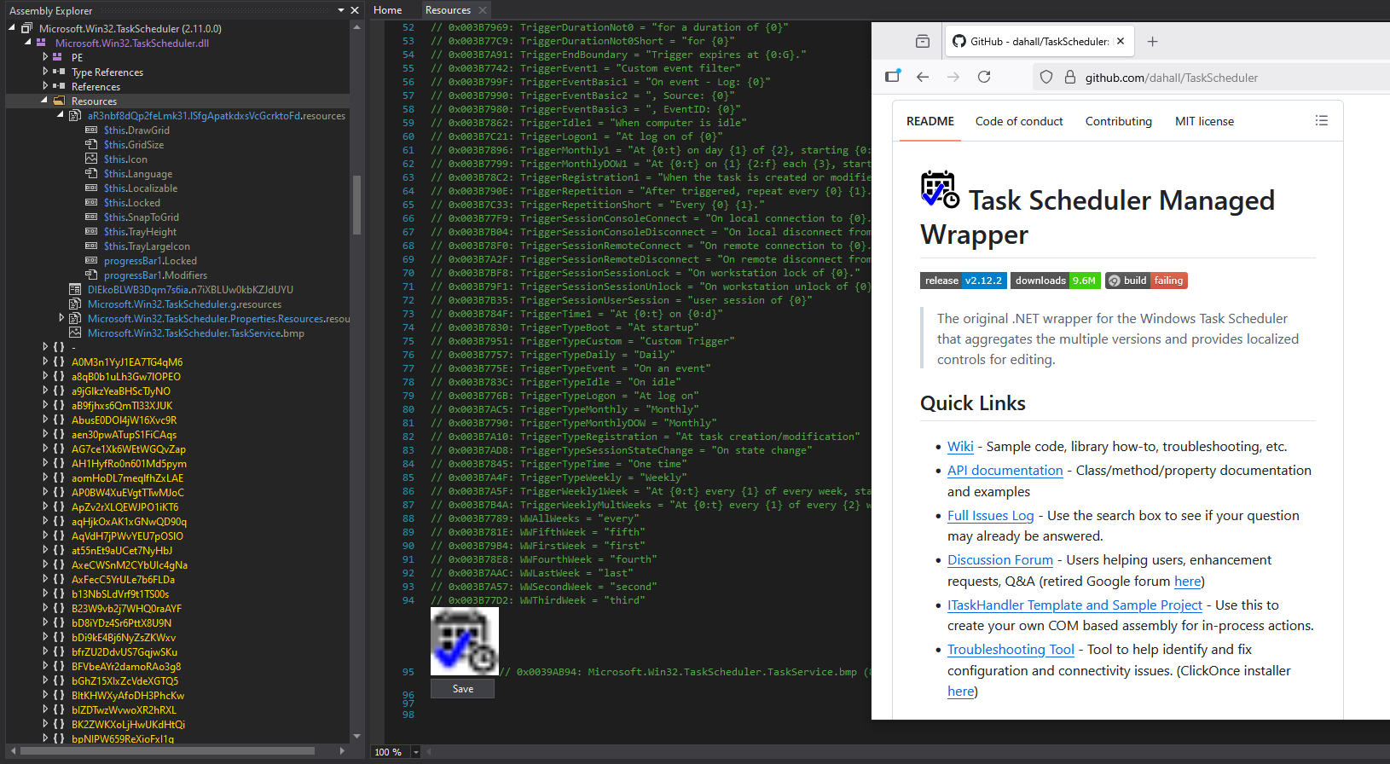Select the MIT license tab

point(1204,121)
